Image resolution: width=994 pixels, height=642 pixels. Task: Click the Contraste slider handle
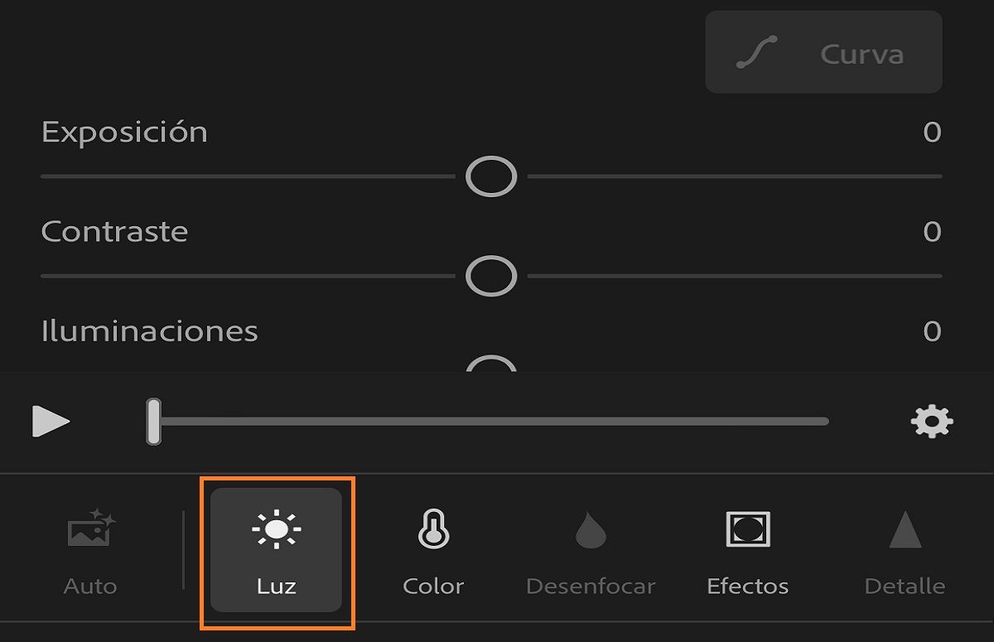[x=490, y=276]
